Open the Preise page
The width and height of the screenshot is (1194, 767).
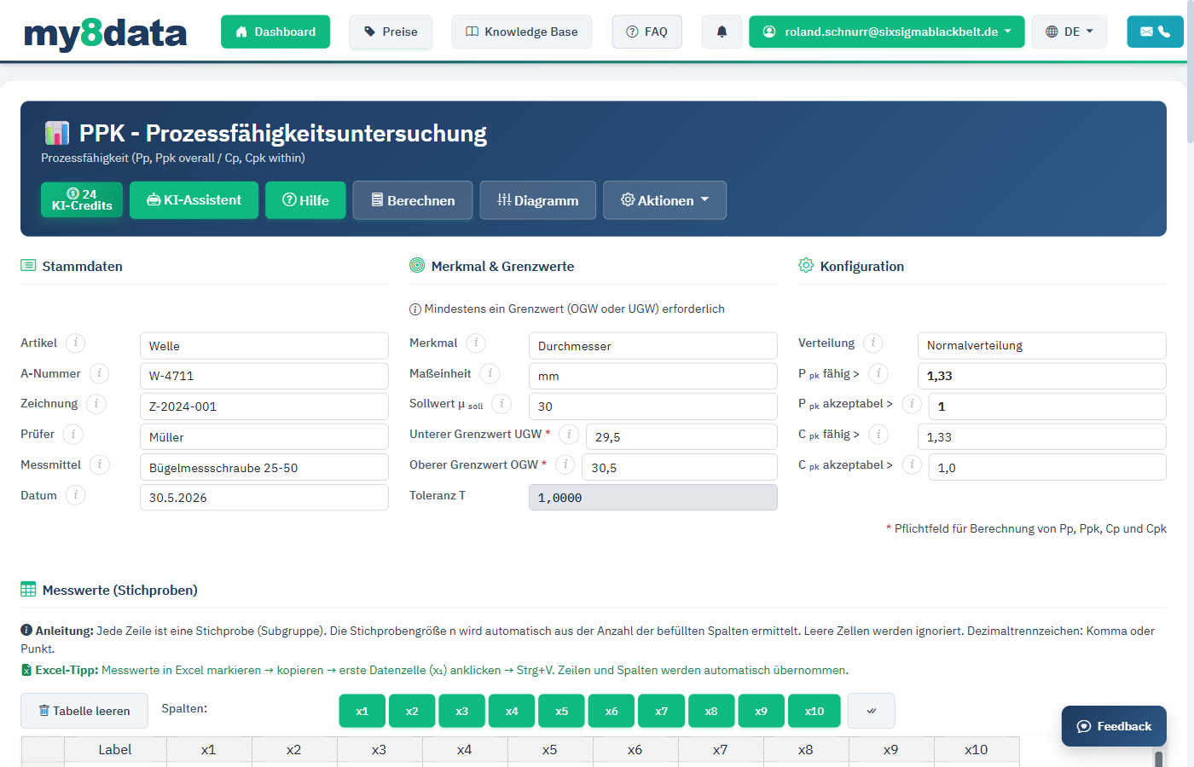391,32
